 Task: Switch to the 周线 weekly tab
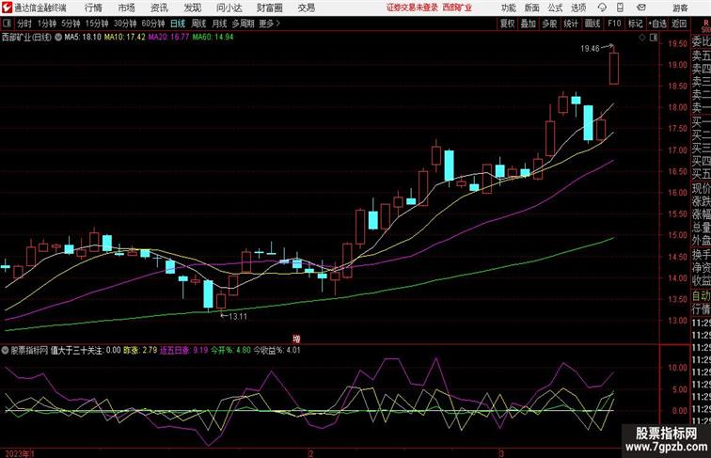198,24
